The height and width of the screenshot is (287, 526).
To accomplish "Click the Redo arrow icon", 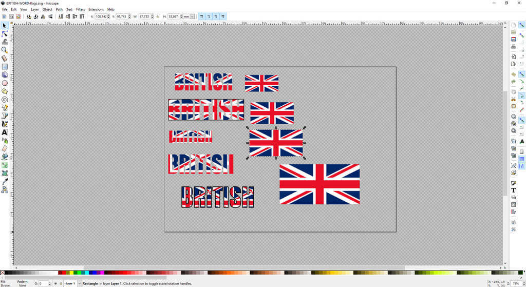I will 513,82.
